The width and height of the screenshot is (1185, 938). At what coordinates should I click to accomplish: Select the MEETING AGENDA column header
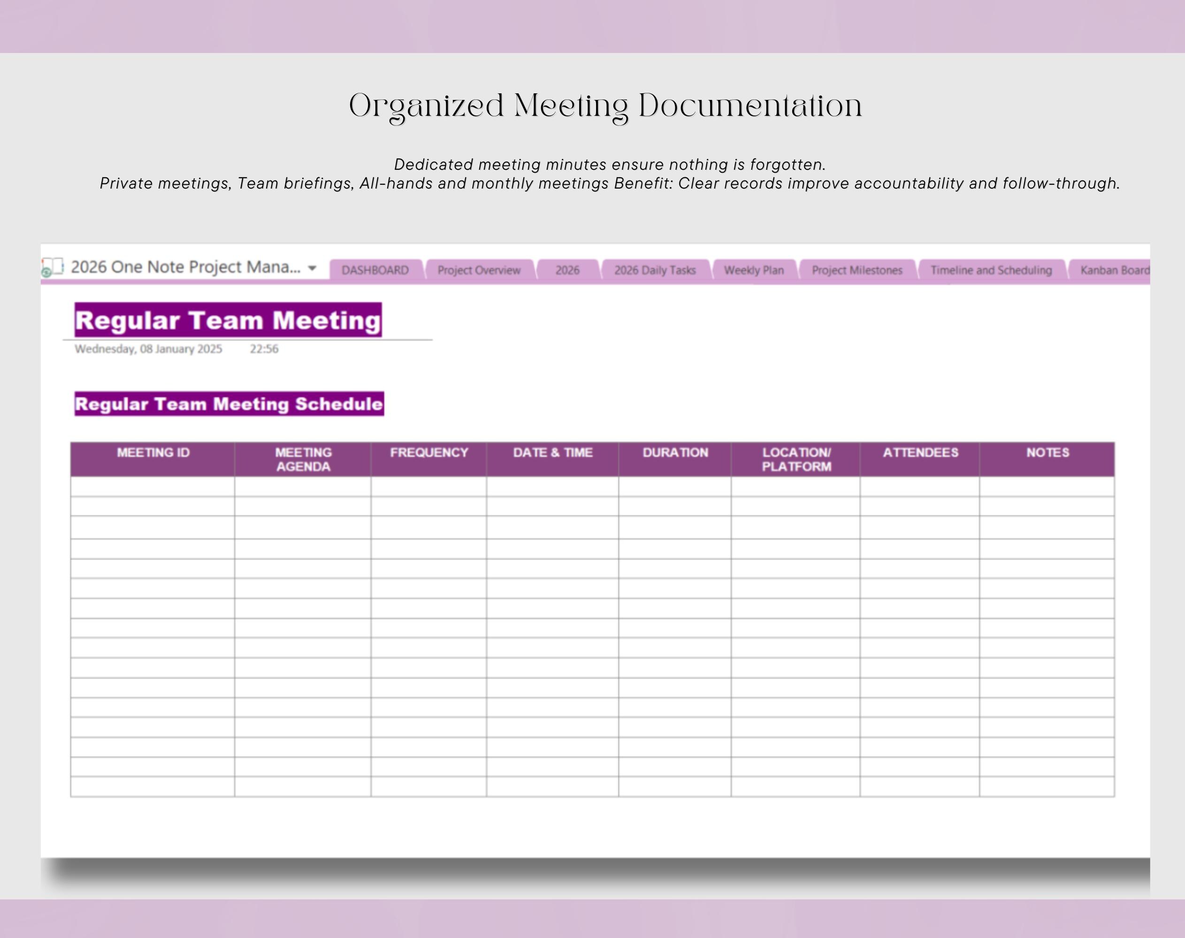[303, 459]
